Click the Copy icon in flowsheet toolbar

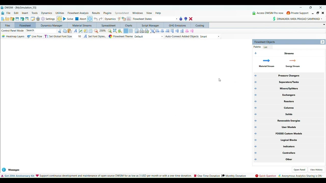coord(65,31)
